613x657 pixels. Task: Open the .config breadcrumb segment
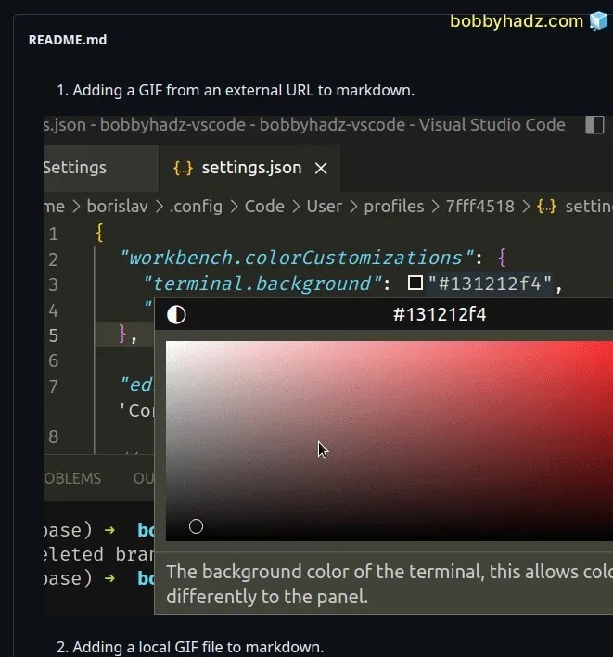[196, 206]
